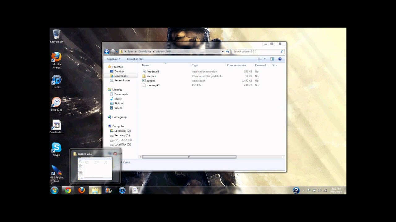Select the zdoom.pk3 file
The image size is (396, 222).
tap(153, 85)
